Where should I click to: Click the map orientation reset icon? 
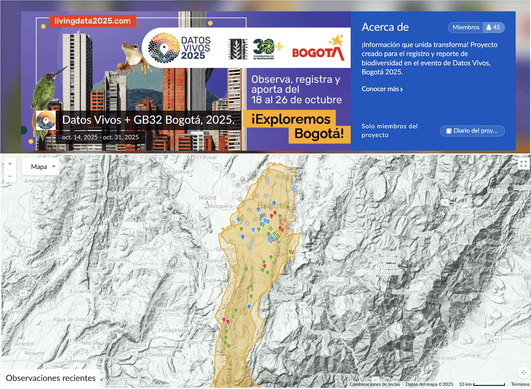523,372
